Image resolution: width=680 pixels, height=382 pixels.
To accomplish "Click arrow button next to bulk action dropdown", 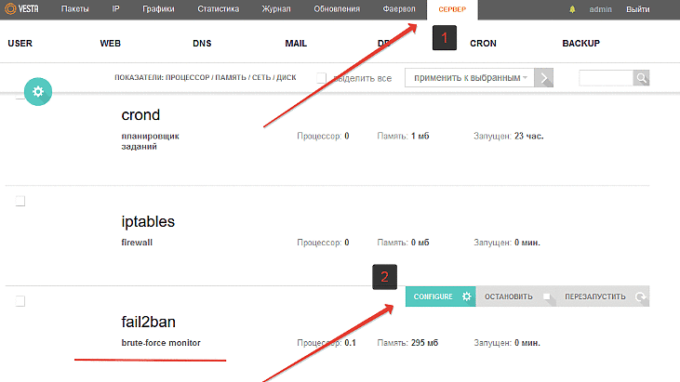I will (545, 78).
